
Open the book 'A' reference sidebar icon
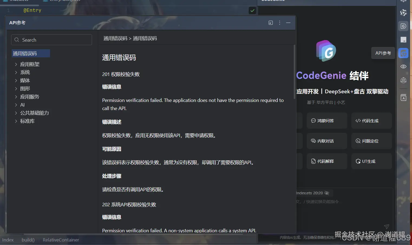tap(403, 97)
